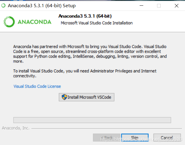185x145 pixels.
Task: Go back using the Back button
Action: pyautogui.click(x=107, y=137)
